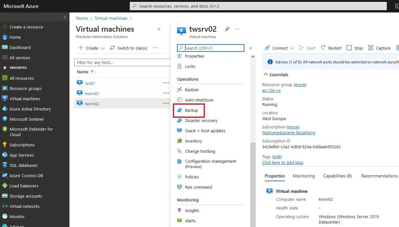Click Switch to classic
The image size is (399, 227).
[x=129, y=48]
